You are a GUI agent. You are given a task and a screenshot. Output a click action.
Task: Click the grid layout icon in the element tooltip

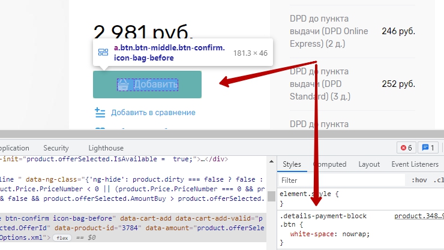point(103,53)
